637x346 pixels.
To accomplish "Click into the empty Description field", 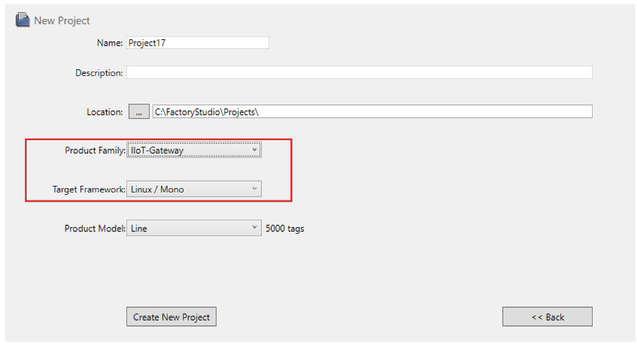I will (359, 72).
